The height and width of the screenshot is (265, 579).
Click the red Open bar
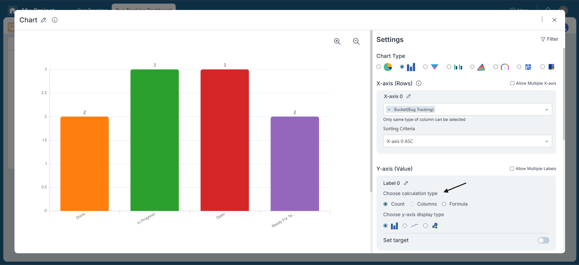(x=225, y=140)
